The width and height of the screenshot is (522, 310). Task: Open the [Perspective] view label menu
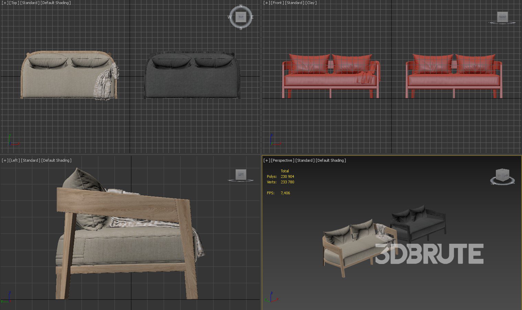(283, 160)
